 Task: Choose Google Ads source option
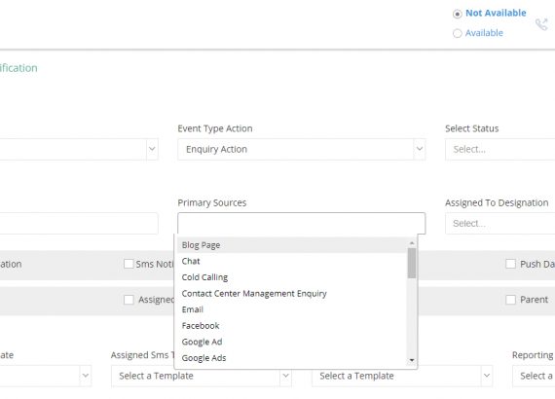click(292, 358)
